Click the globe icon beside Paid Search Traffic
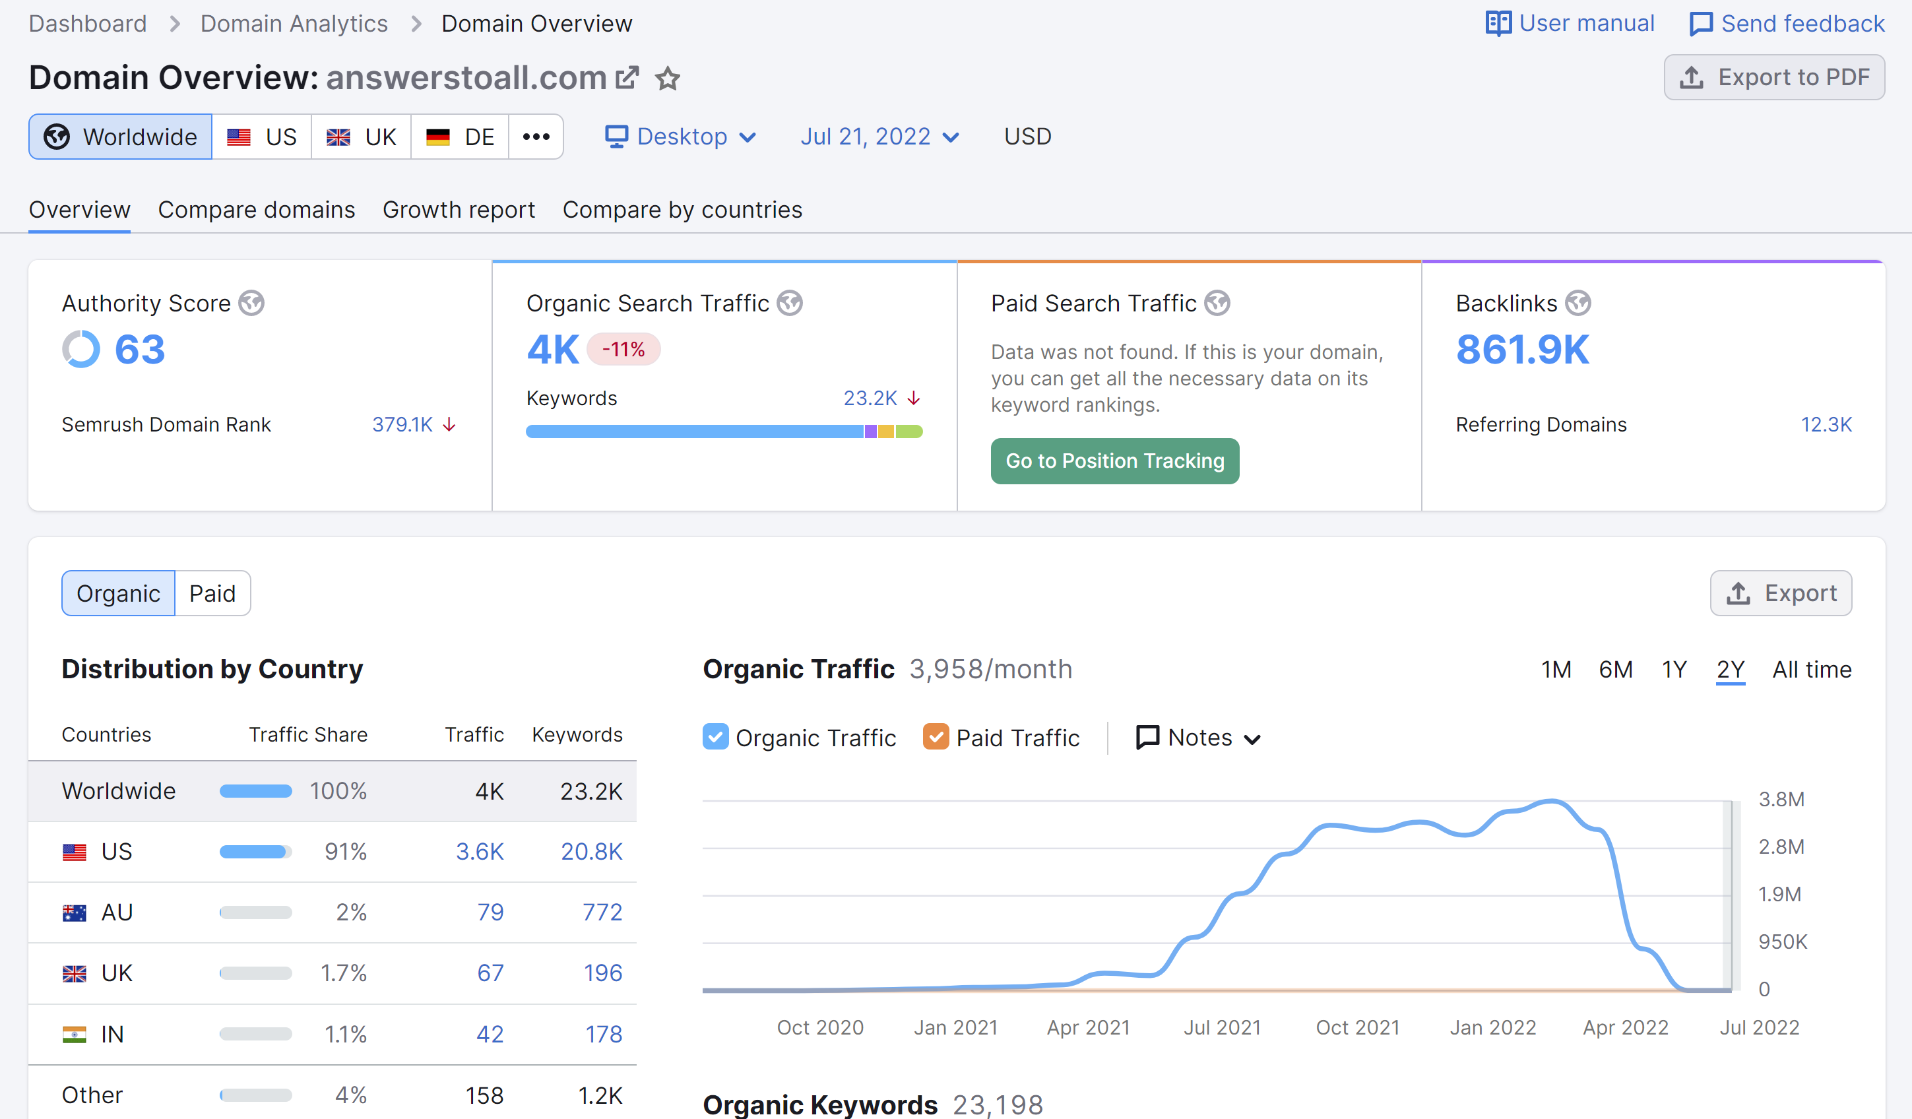1912x1119 pixels. click(x=1218, y=303)
